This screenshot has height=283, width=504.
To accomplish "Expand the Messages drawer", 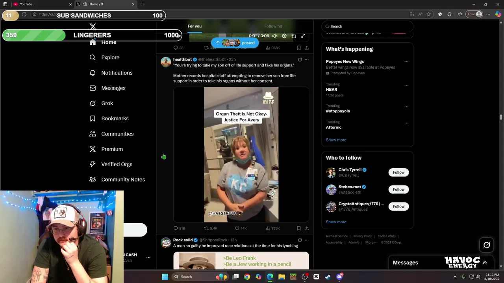I will [485, 263].
